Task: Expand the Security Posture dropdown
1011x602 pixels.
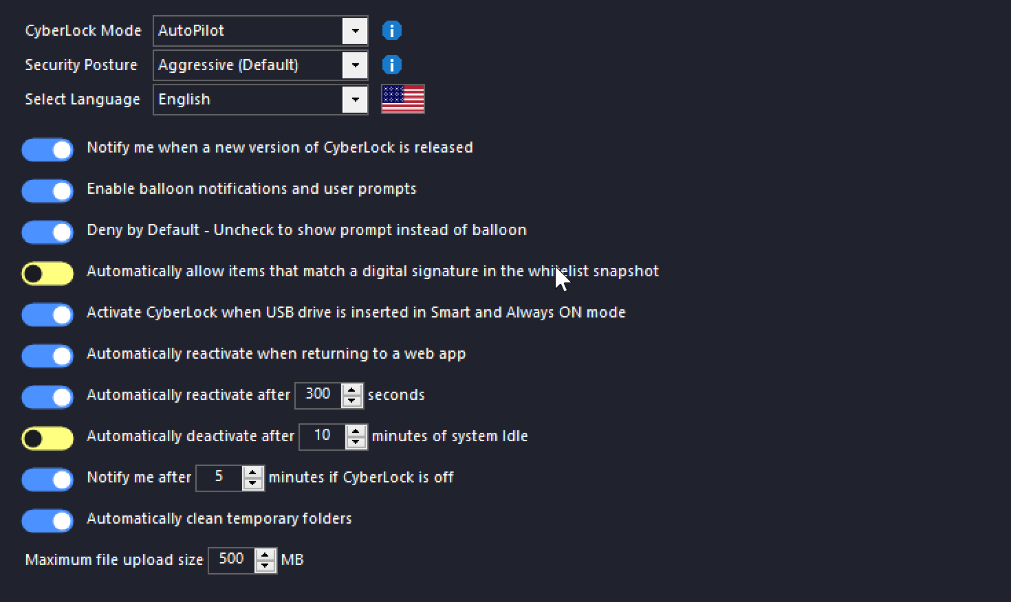Action: 355,65
